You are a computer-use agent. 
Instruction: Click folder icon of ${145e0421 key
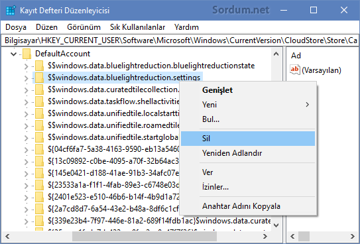tap(39, 173)
